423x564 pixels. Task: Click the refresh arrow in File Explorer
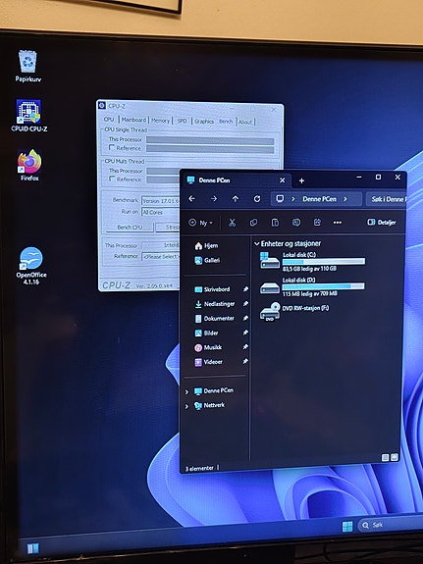[257, 199]
